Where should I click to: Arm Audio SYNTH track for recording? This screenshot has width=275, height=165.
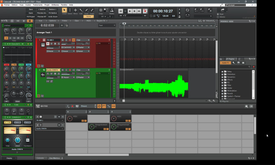70,70
